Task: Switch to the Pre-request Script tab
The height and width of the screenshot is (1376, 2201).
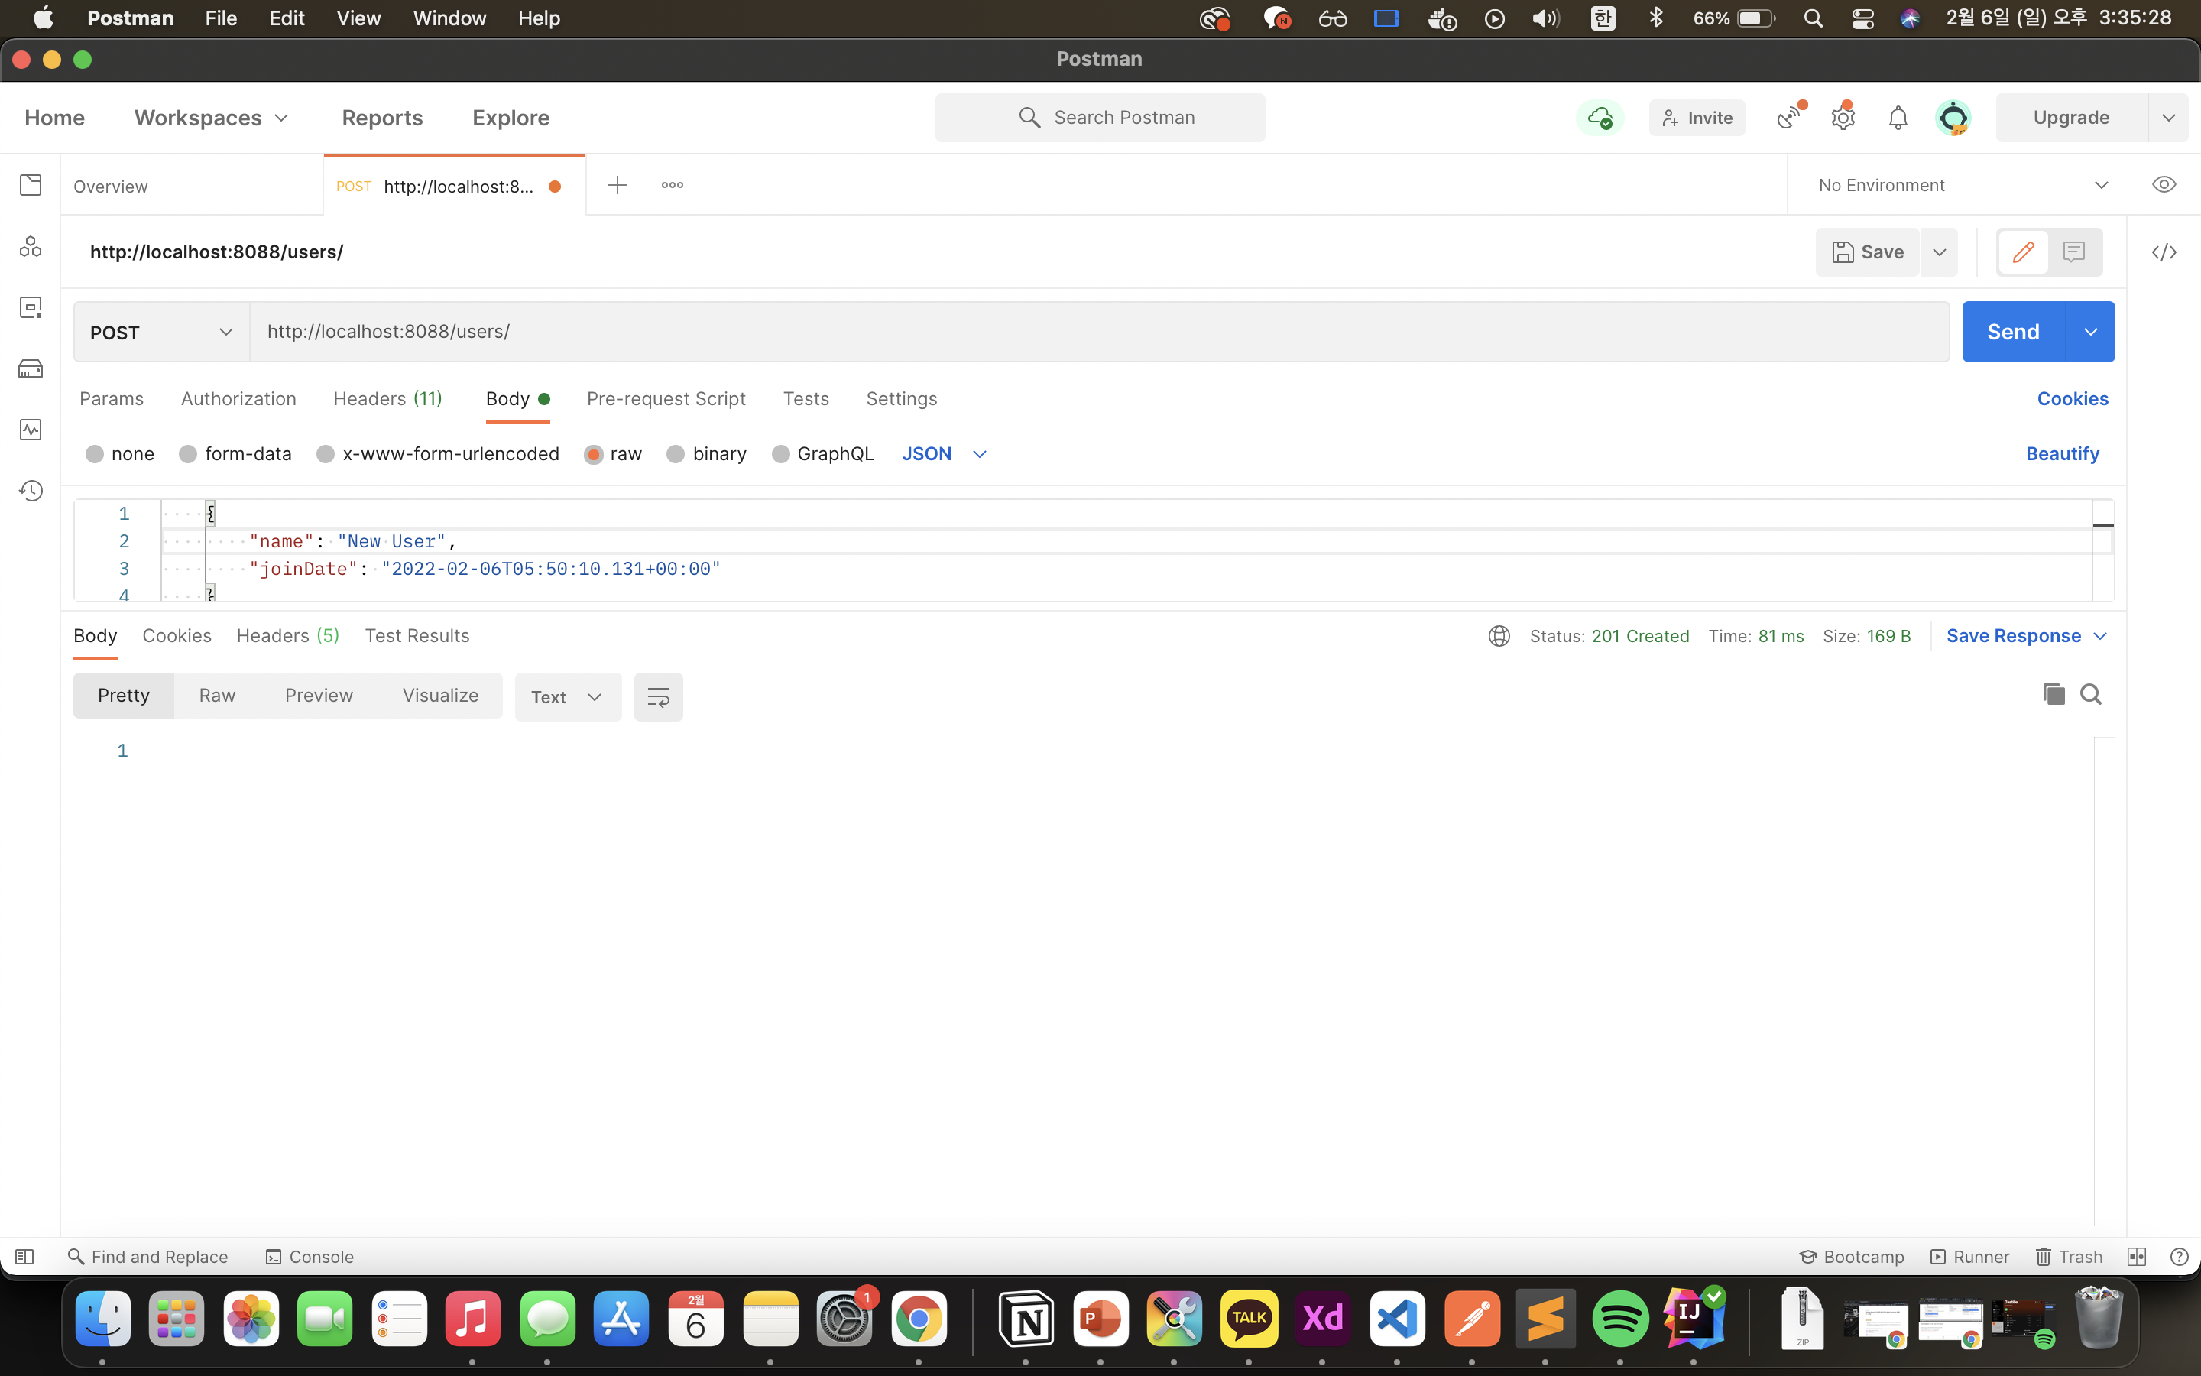Action: coord(666,398)
